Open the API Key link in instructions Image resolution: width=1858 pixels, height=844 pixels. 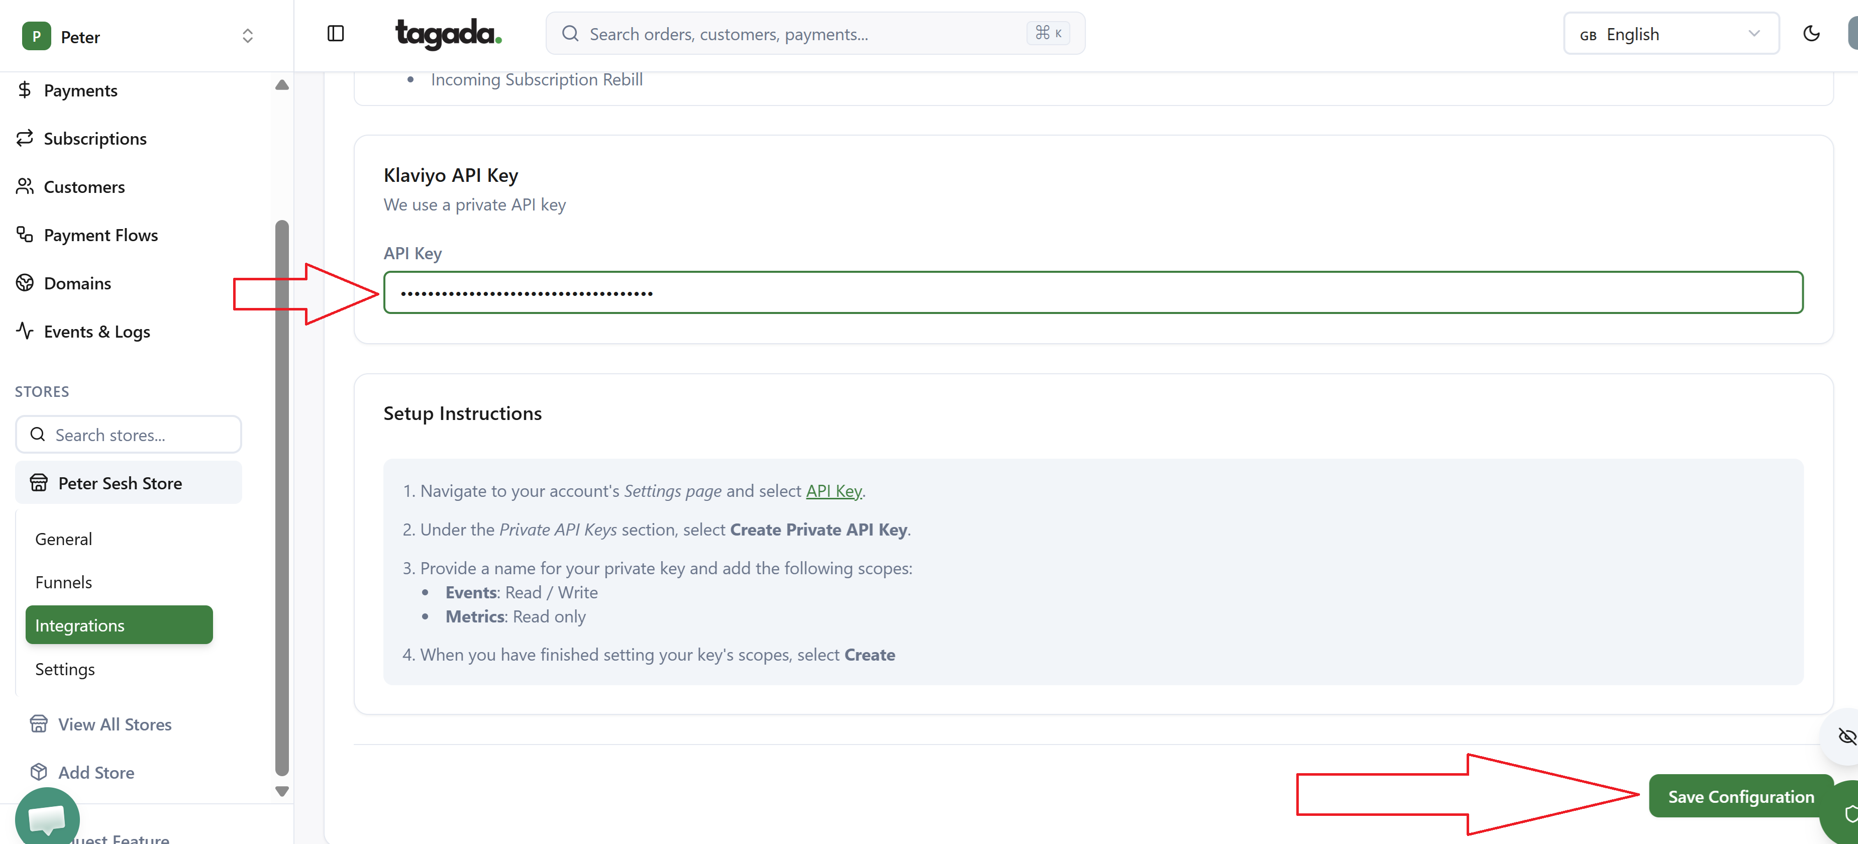click(x=833, y=491)
